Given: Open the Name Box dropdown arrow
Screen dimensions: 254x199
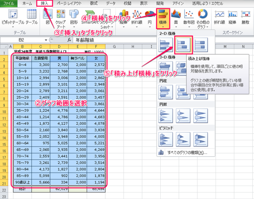Looking at the screenshot, I should (x=46, y=40).
